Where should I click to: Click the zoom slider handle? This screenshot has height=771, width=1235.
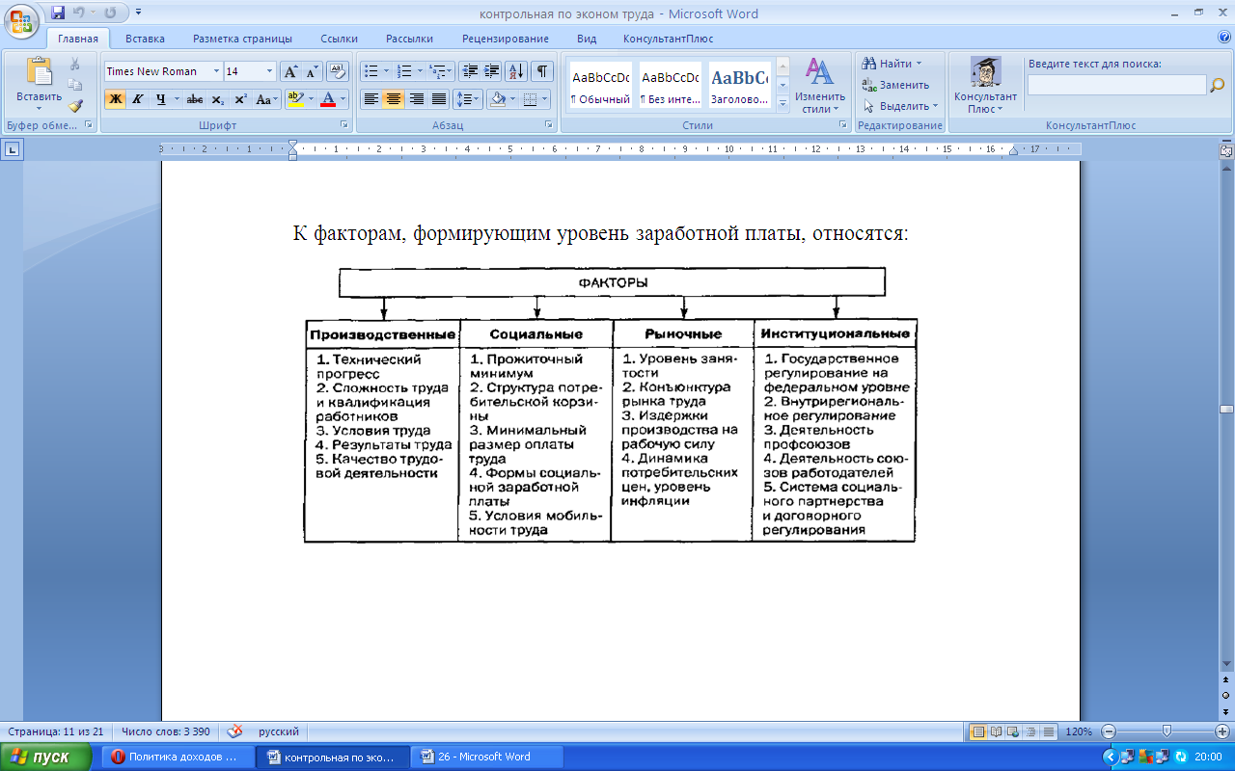tap(1166, 731)
